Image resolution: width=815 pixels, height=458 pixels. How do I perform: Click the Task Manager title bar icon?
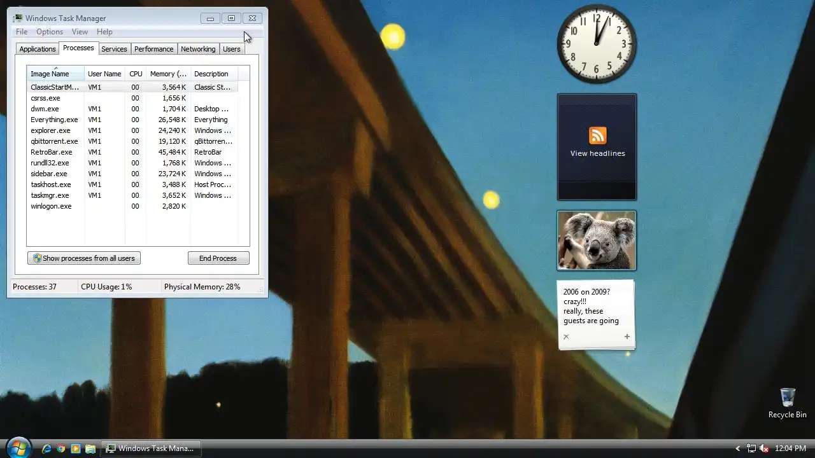pos(18,18)
